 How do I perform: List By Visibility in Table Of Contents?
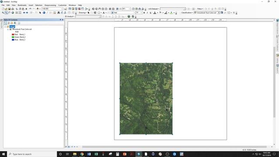[12, 23]
